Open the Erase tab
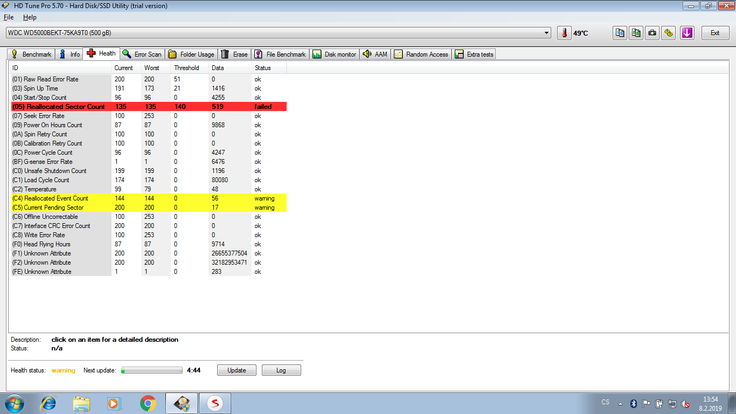 pyautogui.click(x=234, y=54)
